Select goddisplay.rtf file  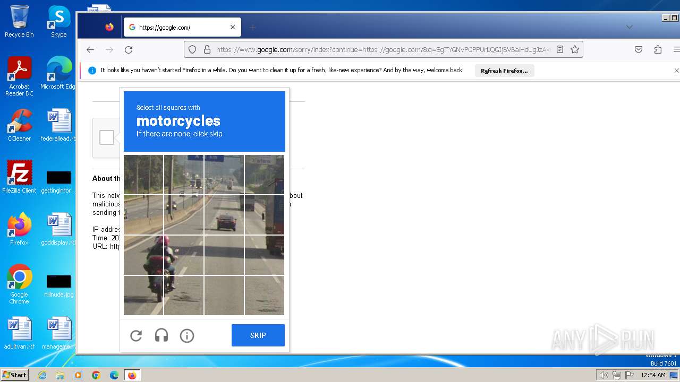(59, 229)
